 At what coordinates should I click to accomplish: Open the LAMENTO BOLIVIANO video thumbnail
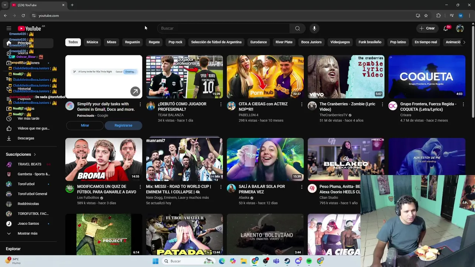point(265,234)
